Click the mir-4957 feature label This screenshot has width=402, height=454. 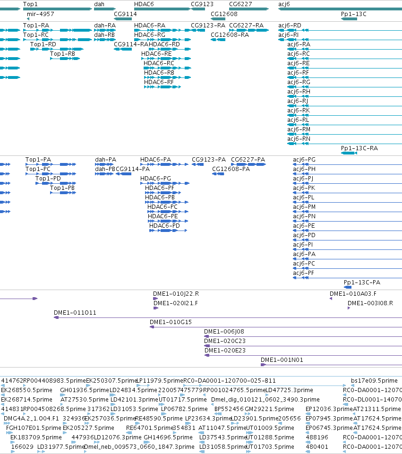41,14
